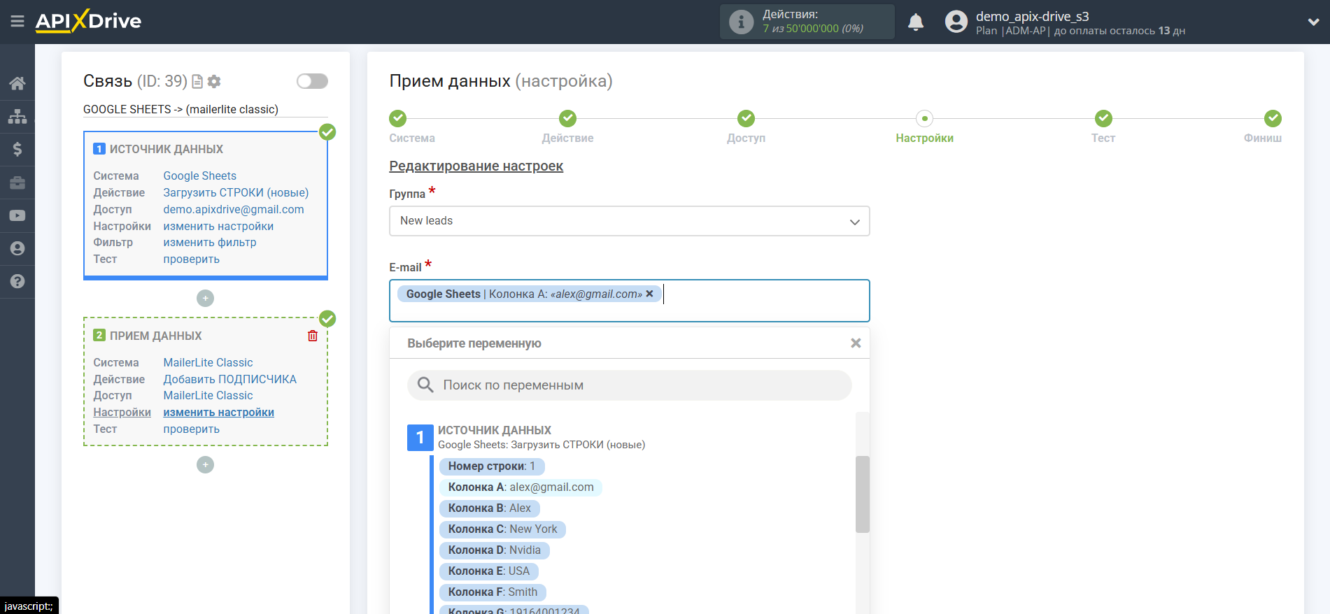The image size is (1330, 614).
Task: Open connections sitemap icon in sidebar
Action: pos(17,116)
